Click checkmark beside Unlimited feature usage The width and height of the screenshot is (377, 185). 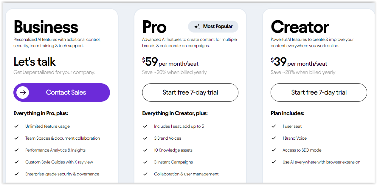[17, 126]
